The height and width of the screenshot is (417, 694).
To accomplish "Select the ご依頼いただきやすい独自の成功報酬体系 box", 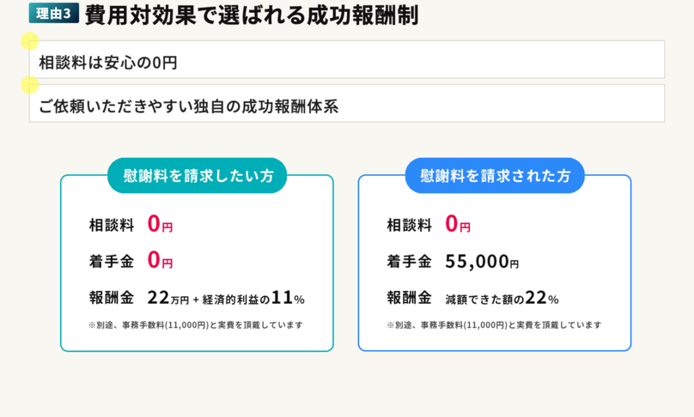I will (347, 104).
